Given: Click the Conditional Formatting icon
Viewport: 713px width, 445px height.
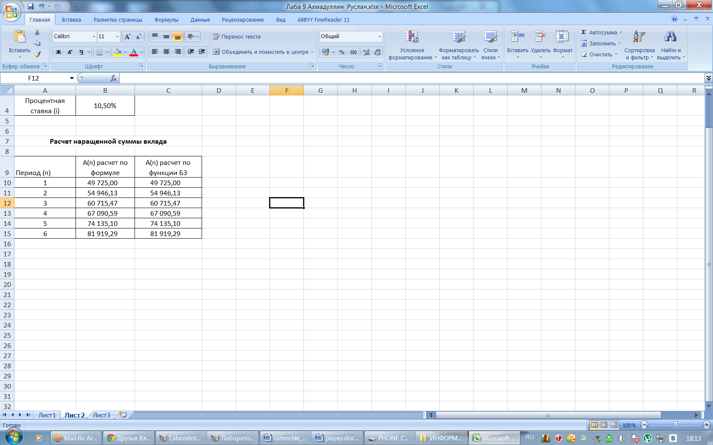Looking at the screenshot, I should (412, 37).
